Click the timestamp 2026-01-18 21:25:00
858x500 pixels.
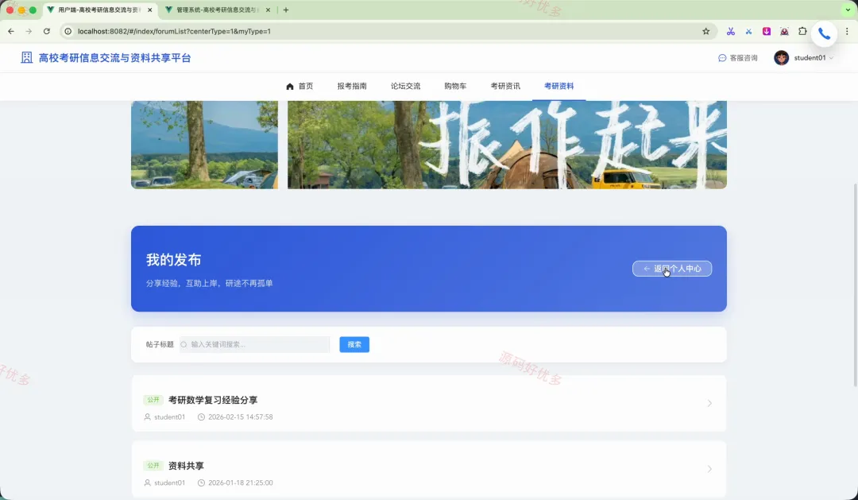[x=240, y=483]
